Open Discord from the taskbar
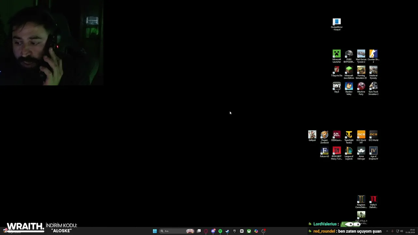 coord(213,231)
